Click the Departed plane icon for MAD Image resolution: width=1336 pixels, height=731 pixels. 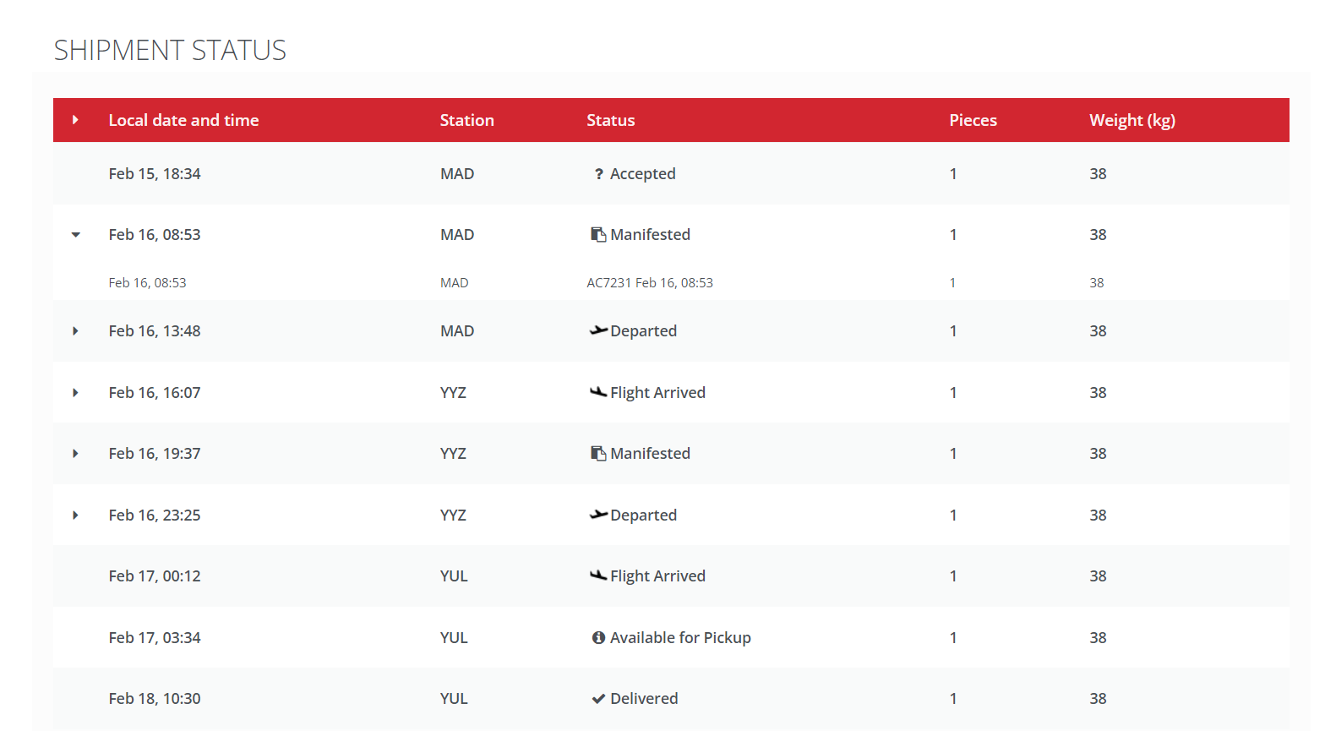click(x=598, y=330)
